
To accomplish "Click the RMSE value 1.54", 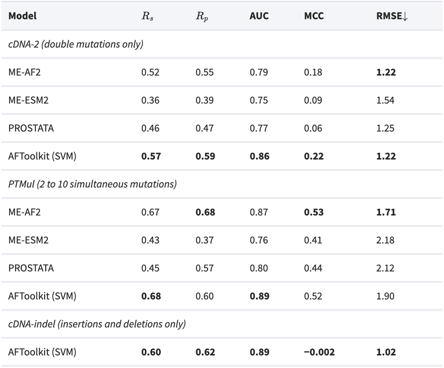I will point(385,100).
